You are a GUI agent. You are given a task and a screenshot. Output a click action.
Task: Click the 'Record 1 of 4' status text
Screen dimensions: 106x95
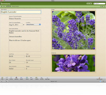click(x=54, y=81)
